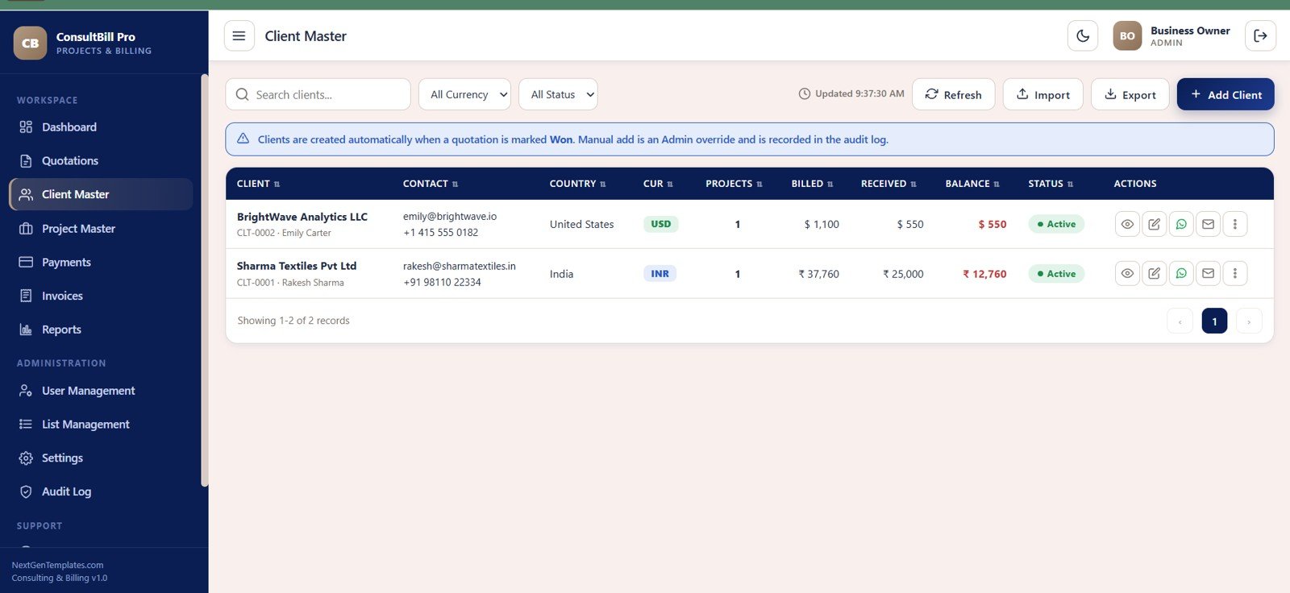Sort by the STATUS column header
The image size is (1290, 593).
point(1051,184)
